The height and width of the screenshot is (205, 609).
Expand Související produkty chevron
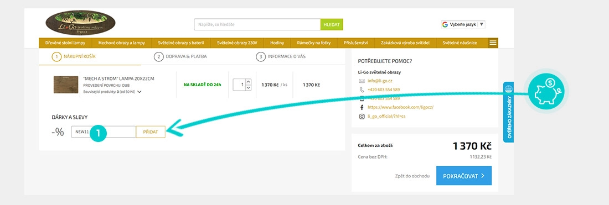(x=140, y=92)
